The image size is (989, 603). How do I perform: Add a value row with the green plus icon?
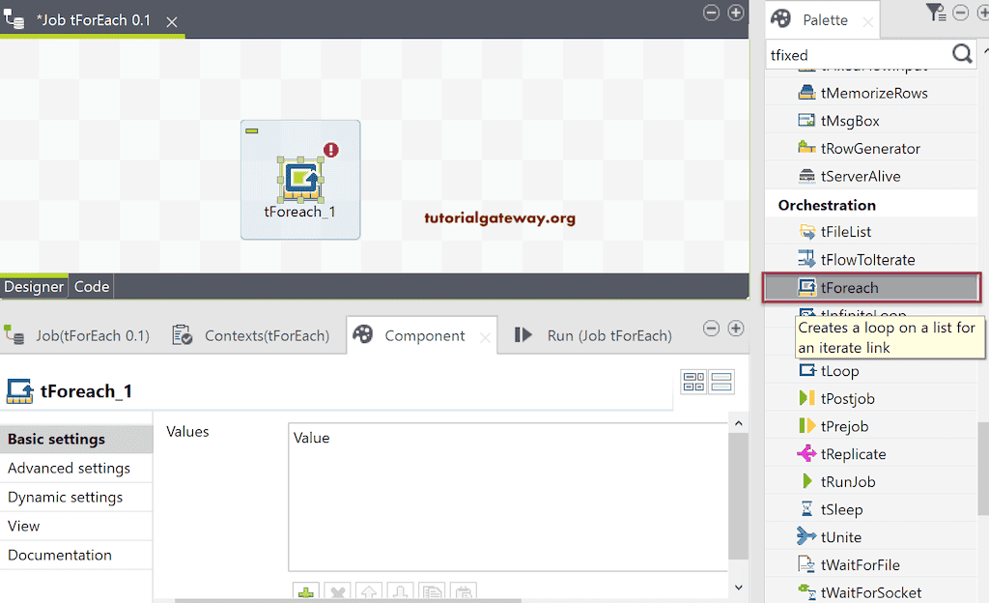point(305,590)
